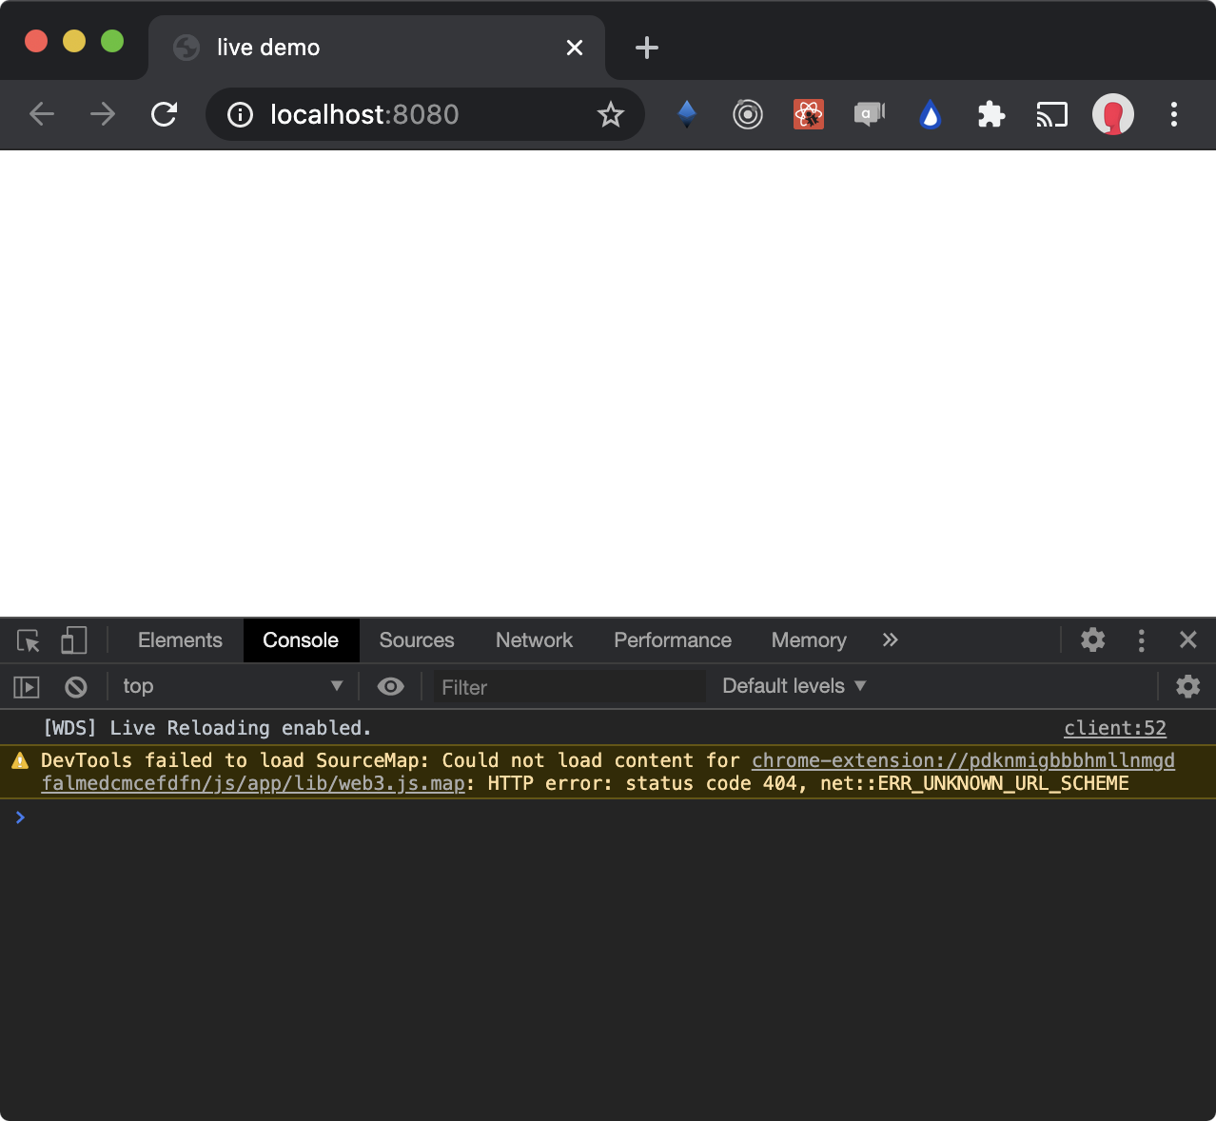Switch to the Performance tab

coord(673,640)
